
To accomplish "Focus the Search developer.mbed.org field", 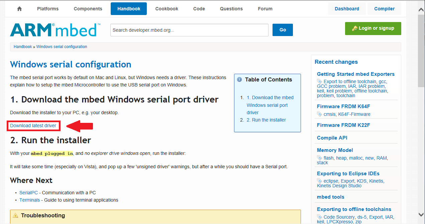I will [189, 30].
